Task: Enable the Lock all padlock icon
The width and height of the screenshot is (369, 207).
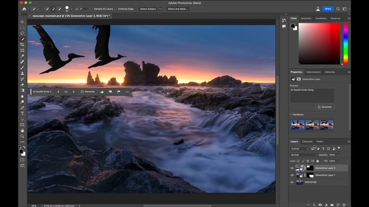Action: coord(318,161)
